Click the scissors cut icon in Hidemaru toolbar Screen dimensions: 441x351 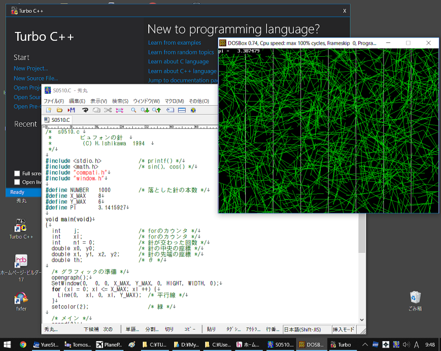108,110
